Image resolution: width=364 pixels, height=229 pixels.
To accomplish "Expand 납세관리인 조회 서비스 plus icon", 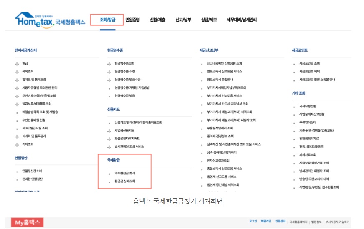I will [x=109, y=147].
